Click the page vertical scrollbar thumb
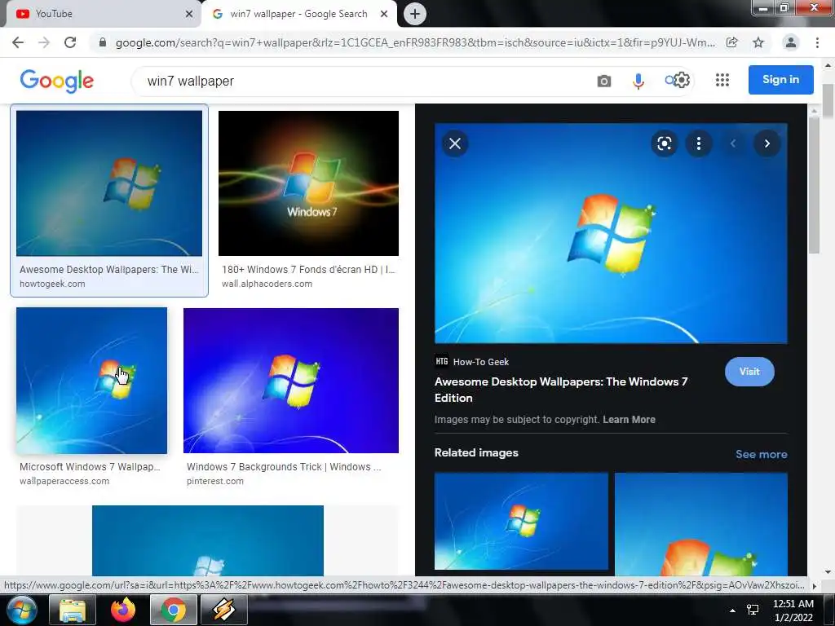Image resolution: width=835 pixels, height=626 pixels. tap(828, 101)
